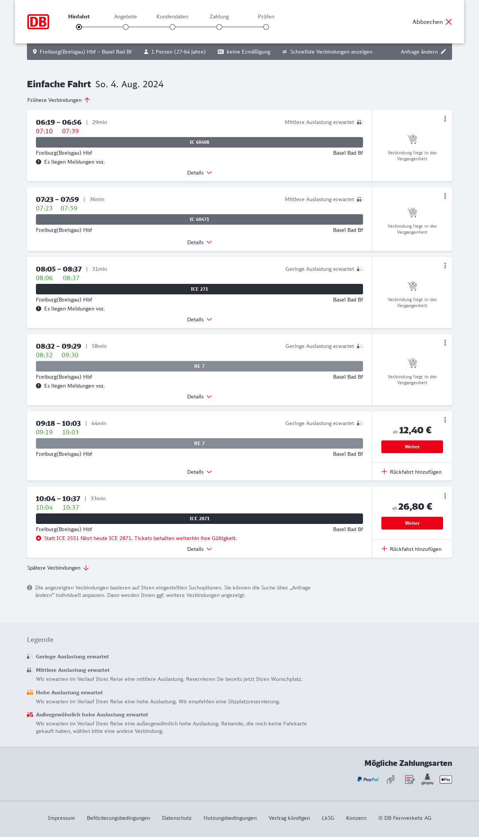Image resolution: width=479 pixels, height=837 pixels.
Task: Expand Details for the IC 60471 connection
Action: point(199,242)
